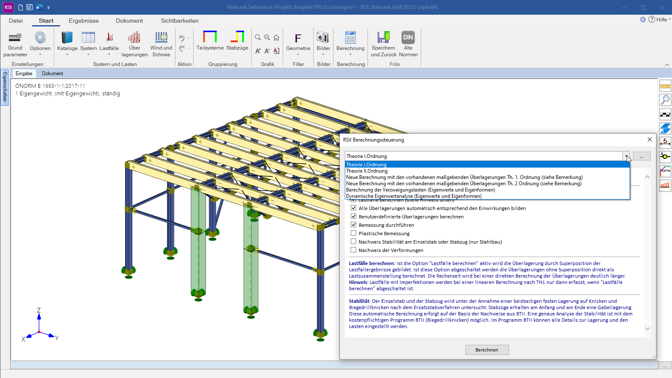Decrease font size with A- icon

(267, 51)
